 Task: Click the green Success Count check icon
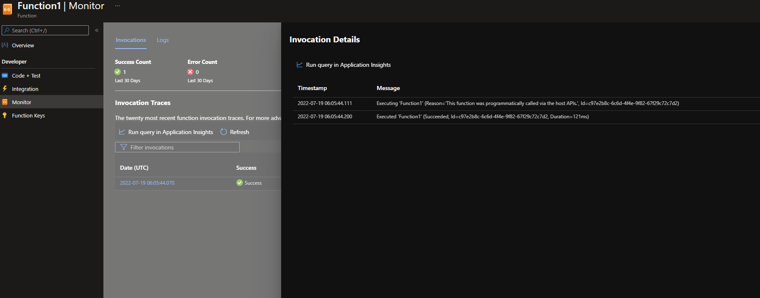118,72
